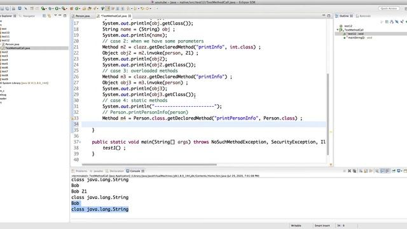Click Collapse All icon in Explorer panel
The width and height of the screenshot is (407, 229).
click(x=44, y=16)
